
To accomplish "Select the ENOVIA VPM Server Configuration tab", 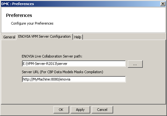I will tap(45, 36).
